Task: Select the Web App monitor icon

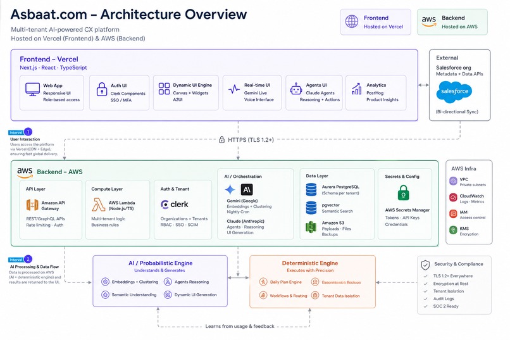Action: tap(32, 89)
